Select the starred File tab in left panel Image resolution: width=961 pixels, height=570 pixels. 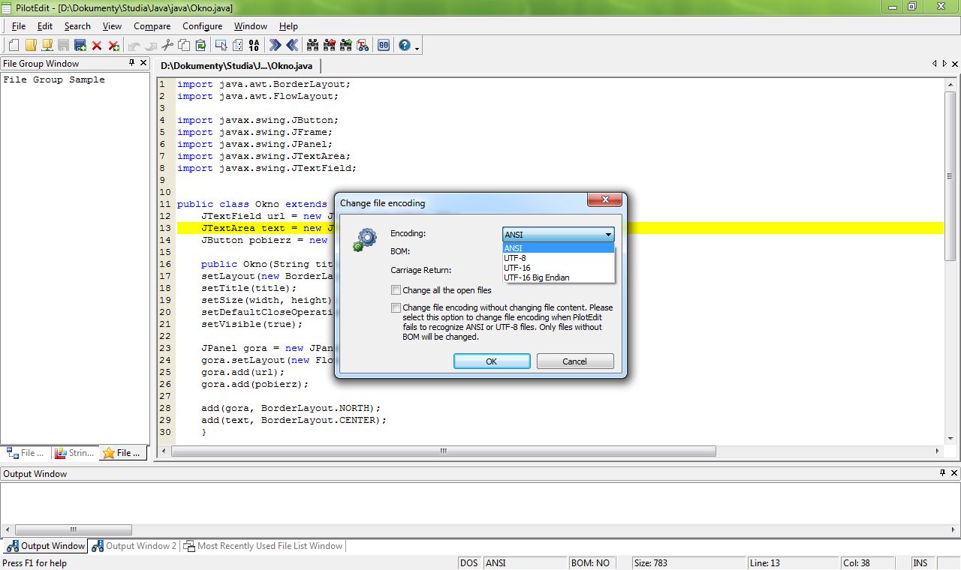[x=122, y=453]
